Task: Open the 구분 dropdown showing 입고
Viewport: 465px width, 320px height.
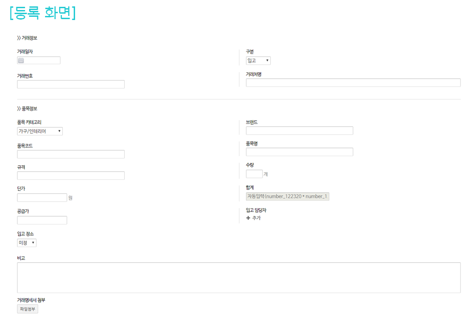Action: 258,61
